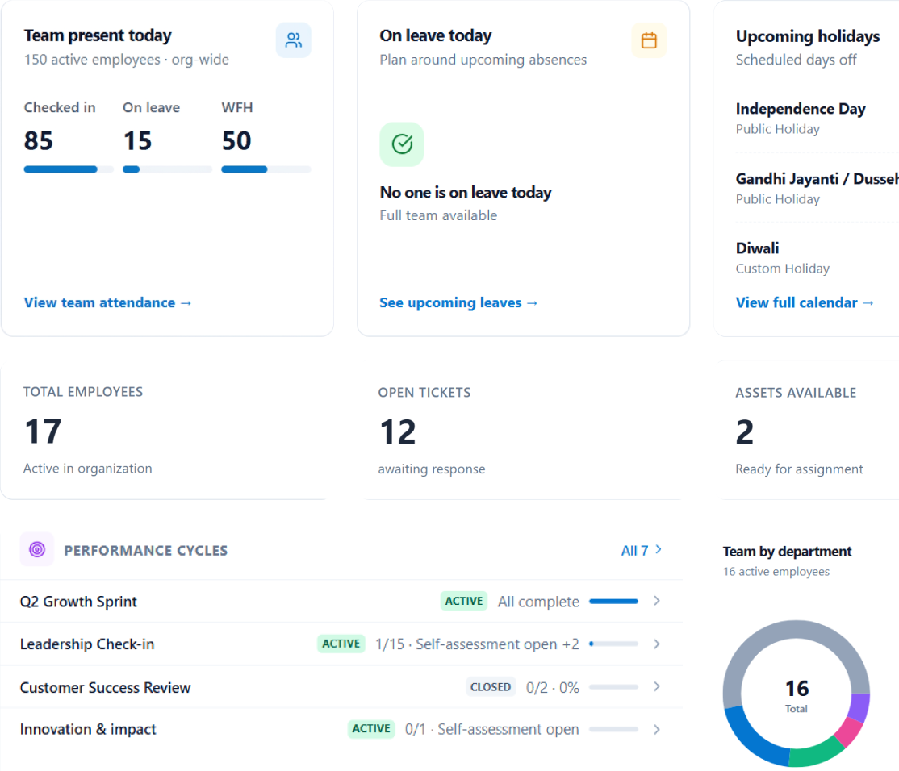Click the blue segment of department donut
Image resolution: width=899 pixels, height=771 pixels.
pos(752,739)
